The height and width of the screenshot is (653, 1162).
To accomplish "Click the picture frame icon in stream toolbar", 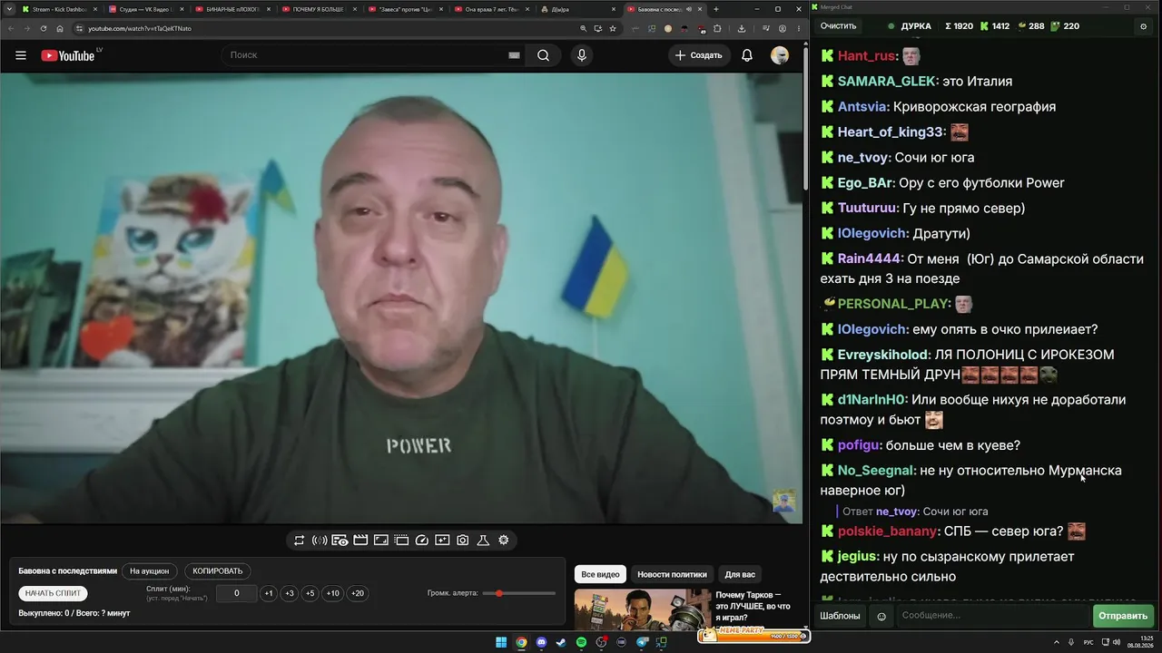I will 381,541.
